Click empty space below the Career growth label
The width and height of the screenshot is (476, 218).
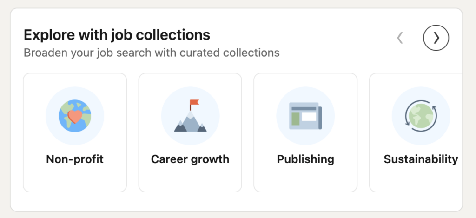[x=190, y=179]
